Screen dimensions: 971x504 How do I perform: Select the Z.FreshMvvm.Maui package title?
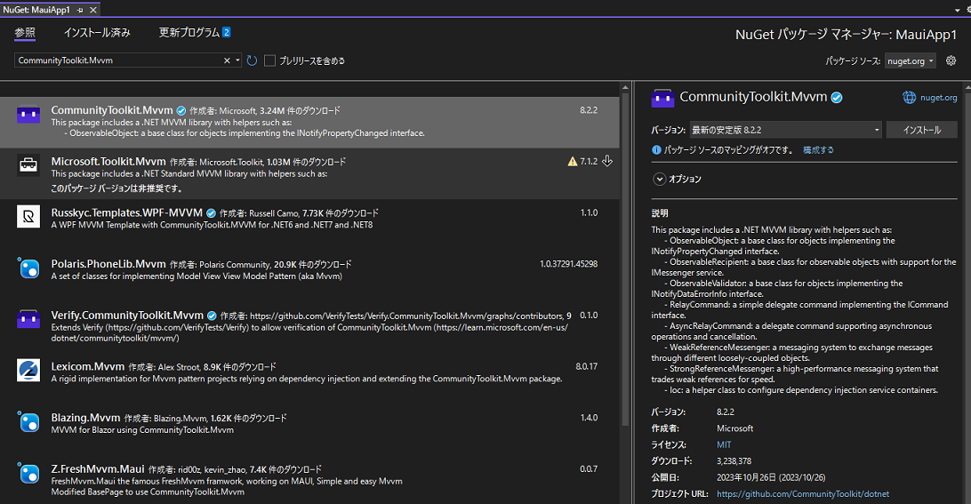98,468
